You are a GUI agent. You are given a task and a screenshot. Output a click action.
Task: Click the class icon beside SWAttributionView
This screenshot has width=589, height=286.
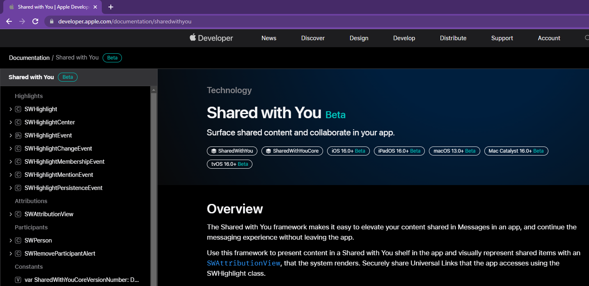point(18,214)
